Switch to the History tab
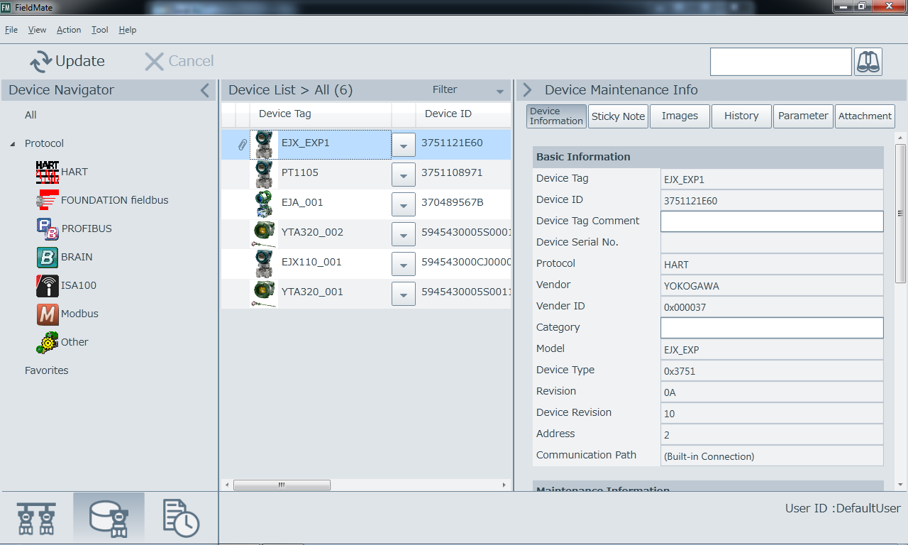The width and height of the screenshot is (908, 545). pyautogui.click(x=742, y=116)
